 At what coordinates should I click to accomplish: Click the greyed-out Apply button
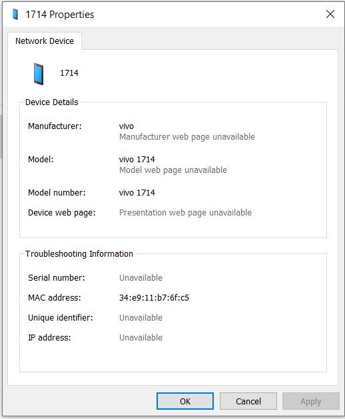(311, 401)
